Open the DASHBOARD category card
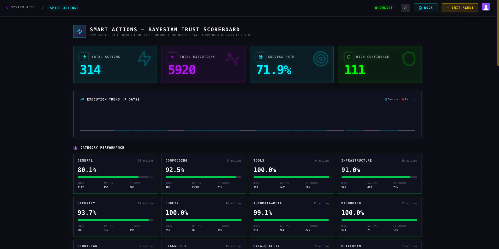This screenshot has height=249, width=499. (x=379, y=217)
